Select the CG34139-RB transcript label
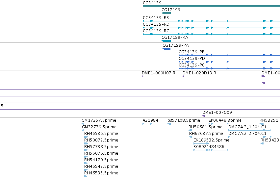Viewport: 280px width, 178px height. (156, 18)
